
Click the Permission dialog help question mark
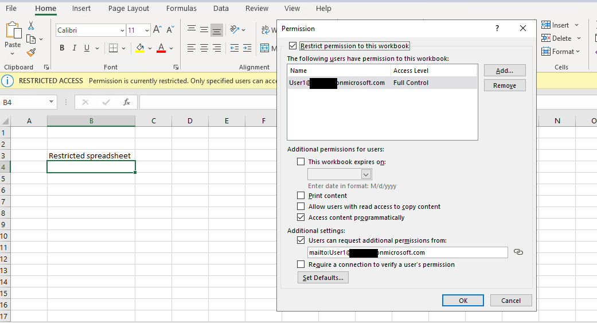coord(497,28)
